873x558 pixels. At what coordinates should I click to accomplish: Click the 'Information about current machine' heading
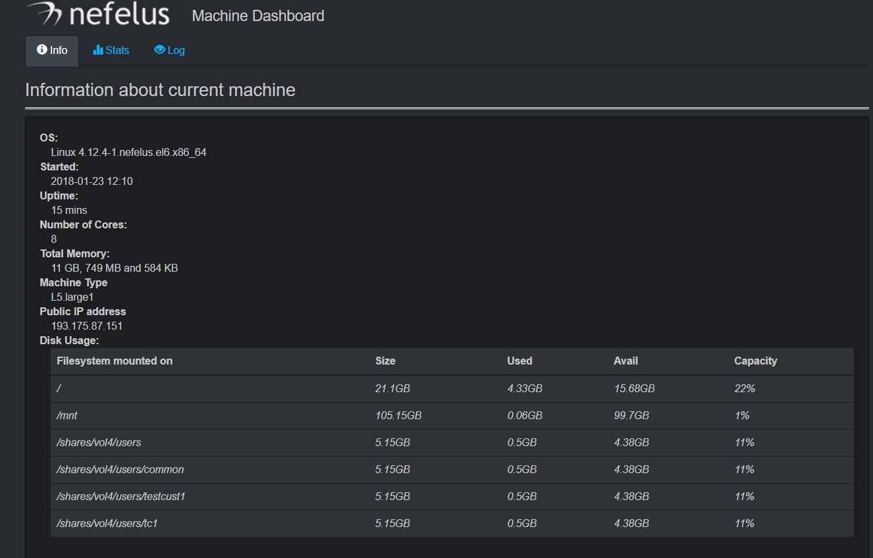[x=160, y=90]
